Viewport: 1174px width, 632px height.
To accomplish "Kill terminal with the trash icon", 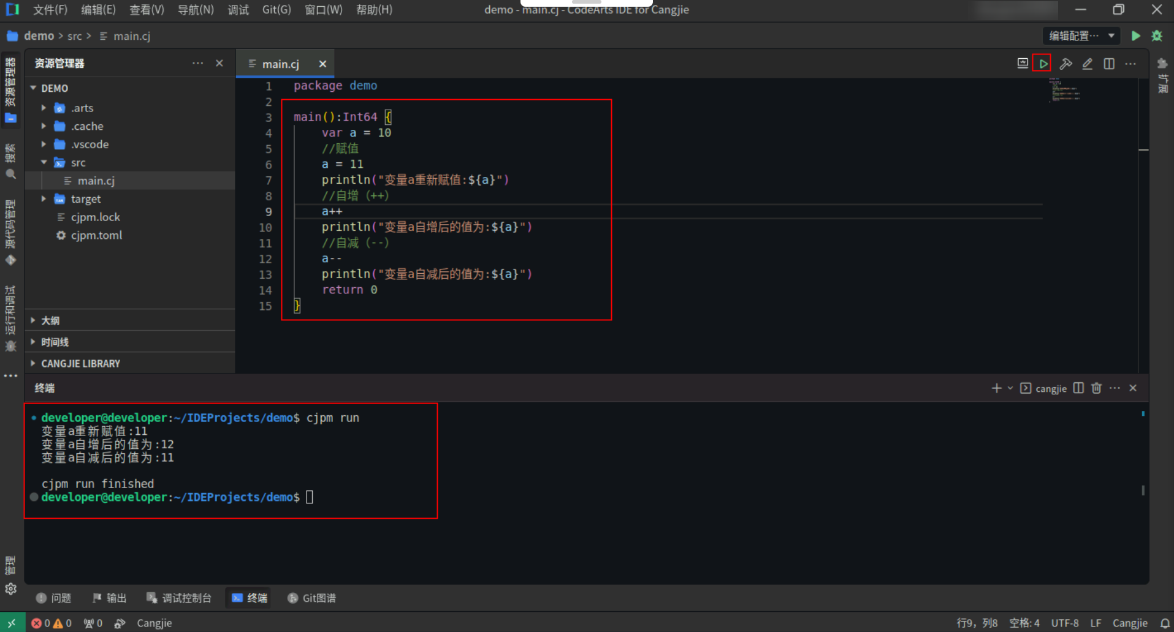I will [x=1097, y=388].
